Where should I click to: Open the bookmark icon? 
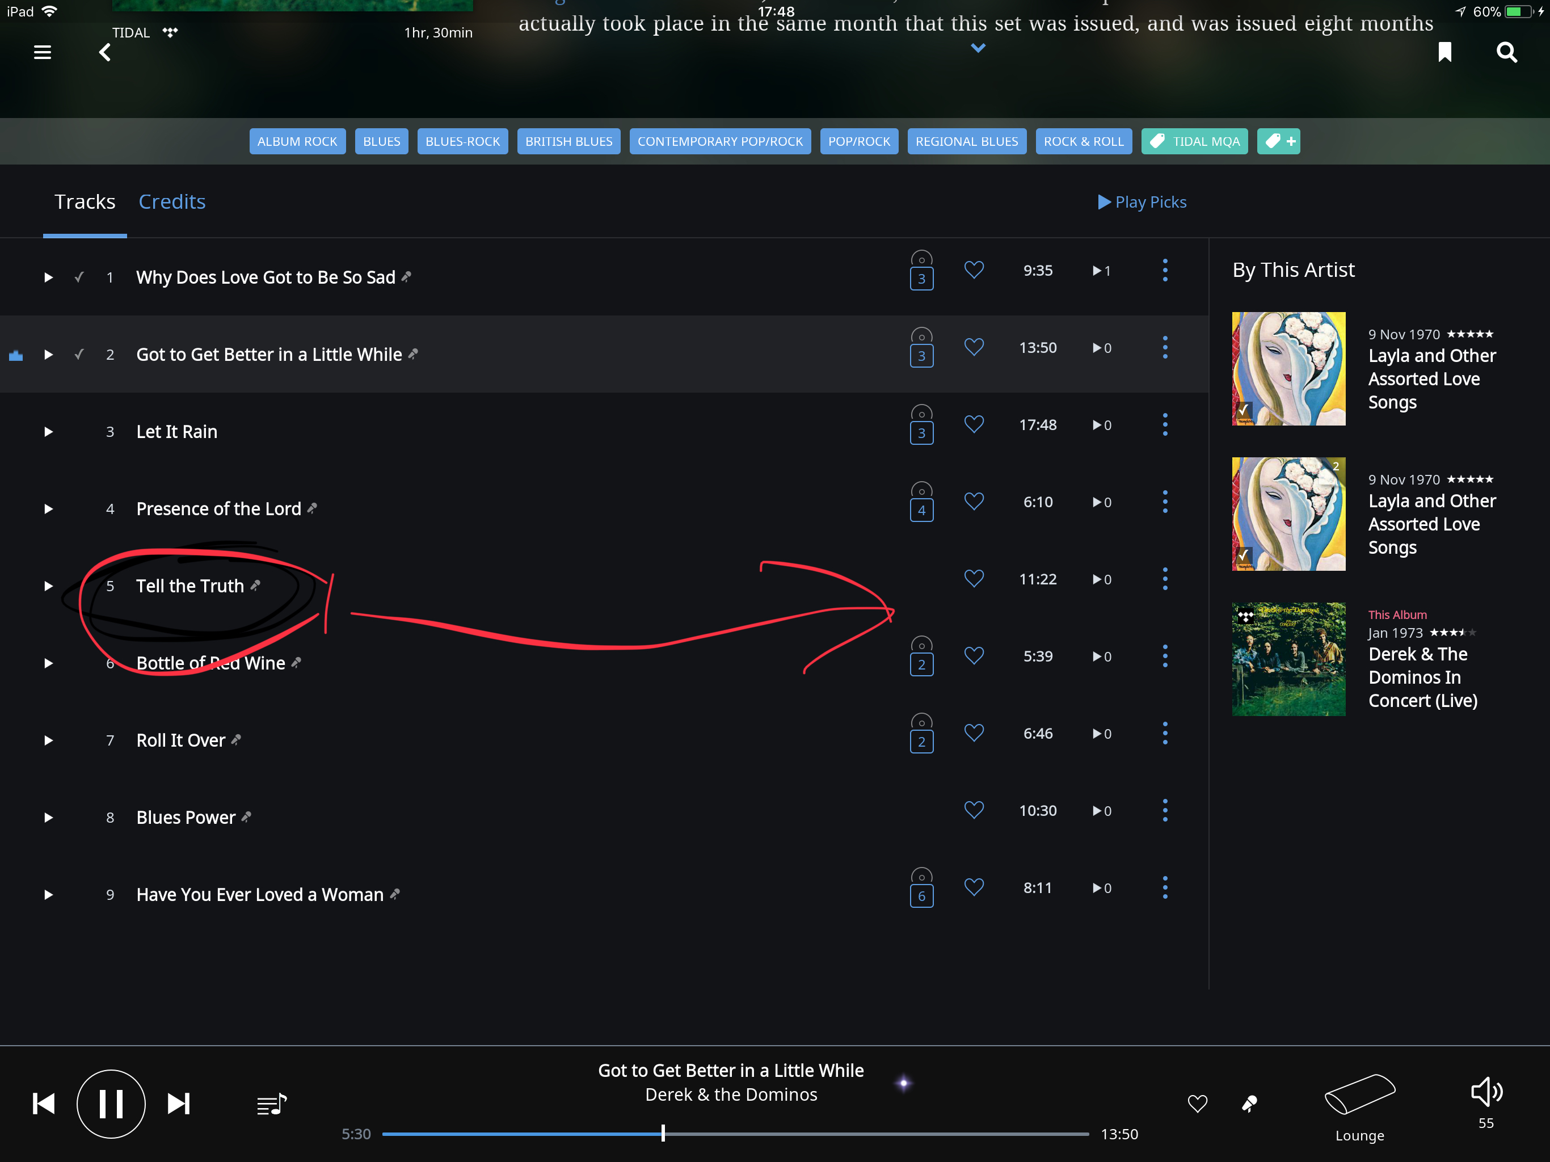pyautogui.click(x=1444, y=53)
